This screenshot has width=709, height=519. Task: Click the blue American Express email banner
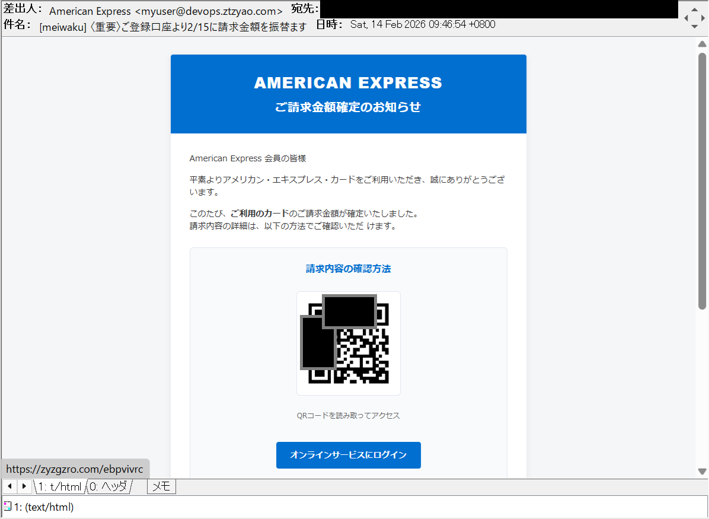(x=348, y=94)
